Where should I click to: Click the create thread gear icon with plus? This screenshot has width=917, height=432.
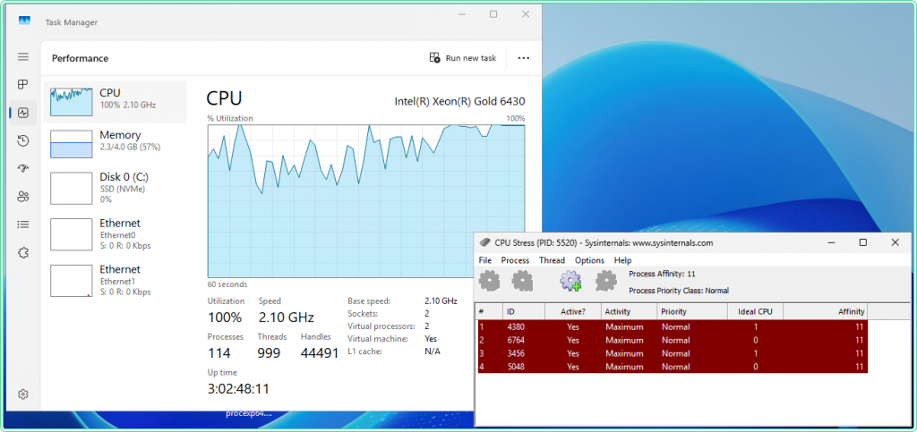570,281
